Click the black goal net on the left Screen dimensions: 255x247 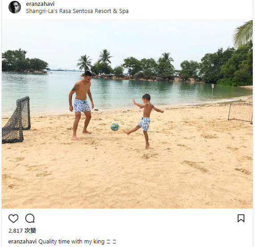tap(16, 120)
